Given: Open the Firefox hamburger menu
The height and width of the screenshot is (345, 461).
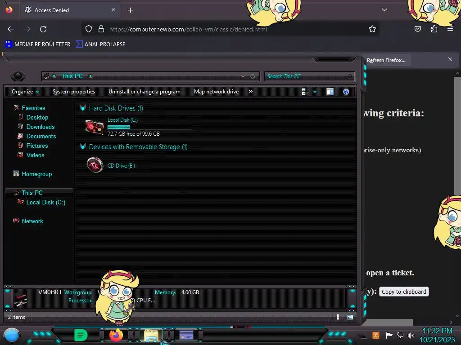Looking at the screenshot, I should pyautogui.click(x=450, y=29).
